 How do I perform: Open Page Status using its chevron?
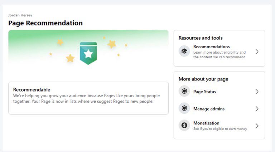pos(257,92)
